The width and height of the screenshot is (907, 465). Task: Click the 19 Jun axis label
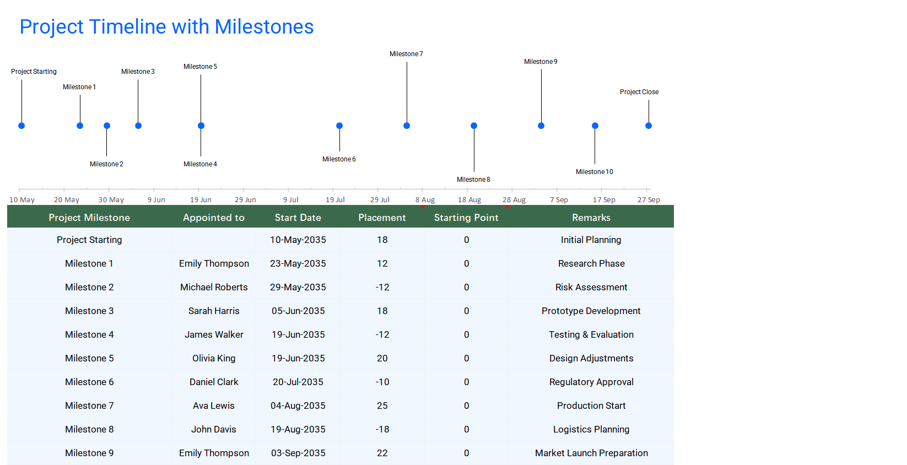click(201, 200)
